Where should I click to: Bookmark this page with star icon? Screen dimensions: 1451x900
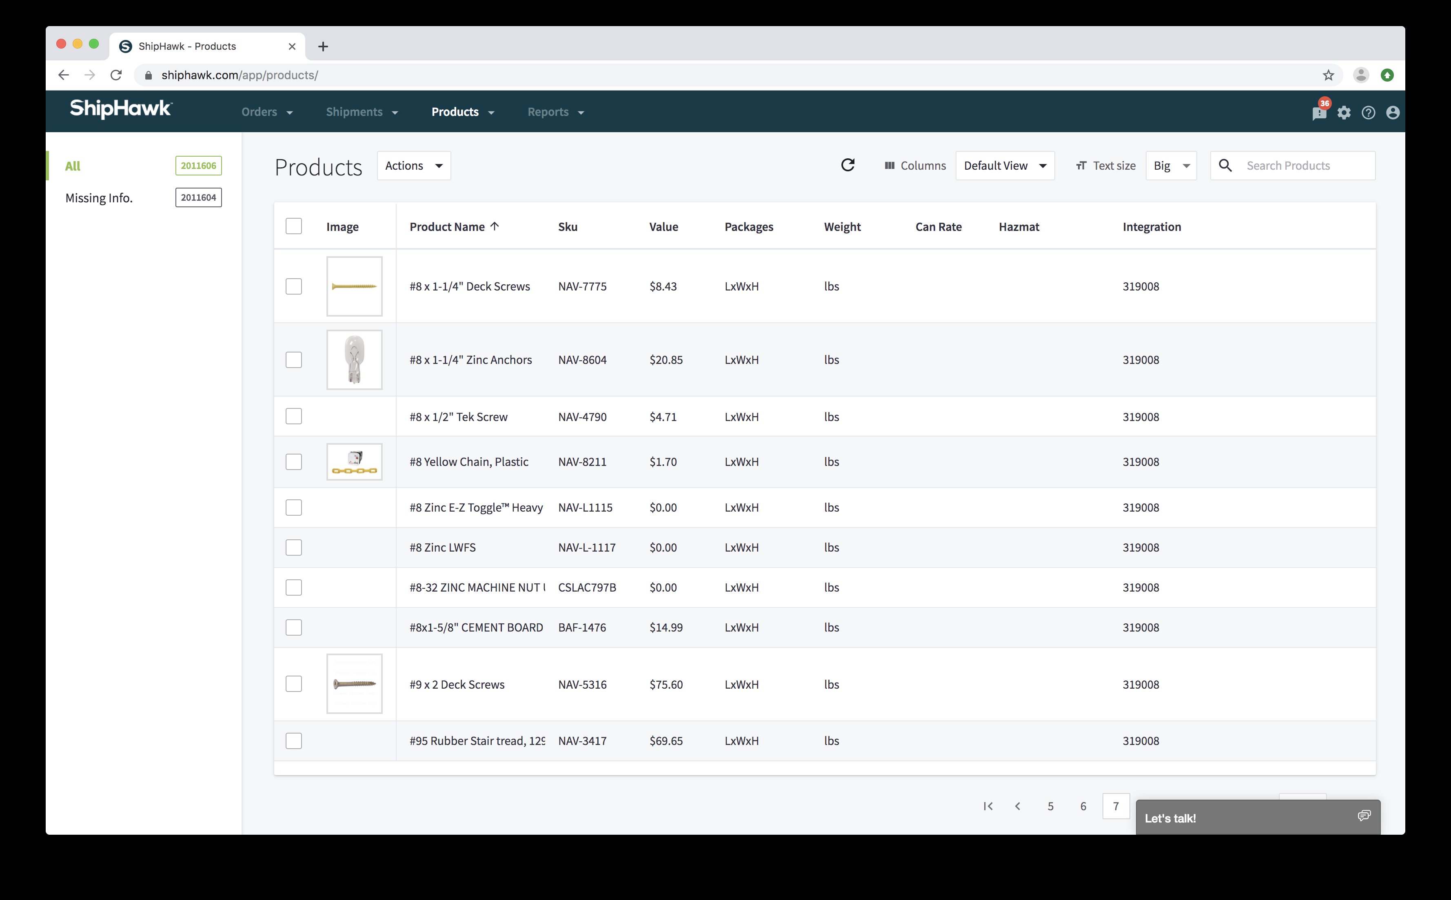(1329, 75)
